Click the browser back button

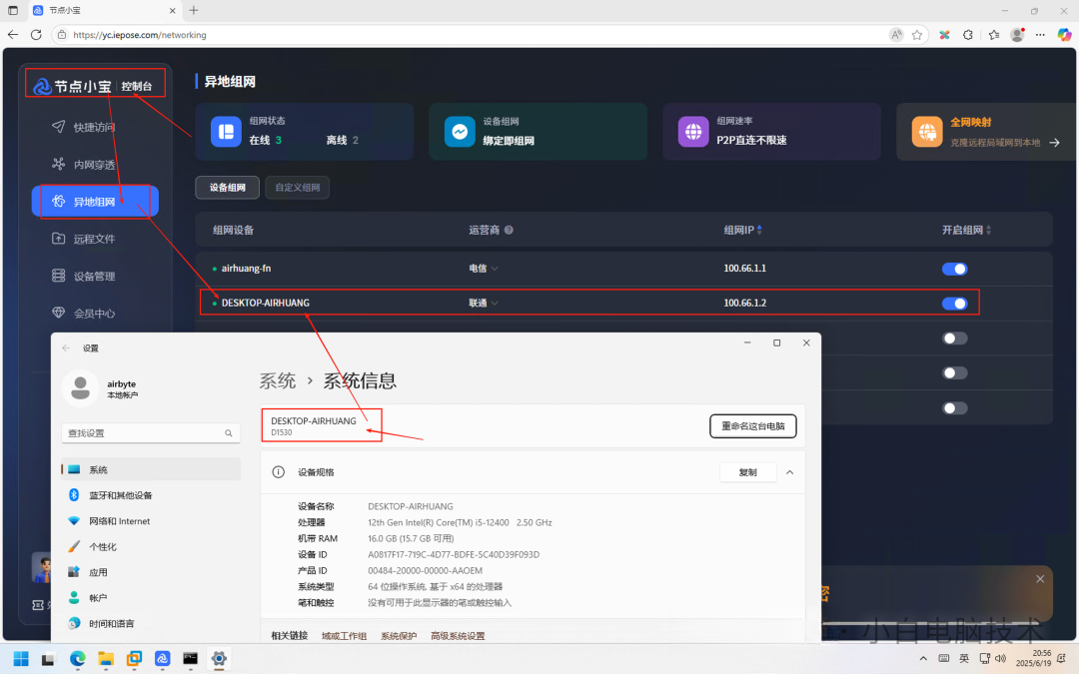[13, 34]
